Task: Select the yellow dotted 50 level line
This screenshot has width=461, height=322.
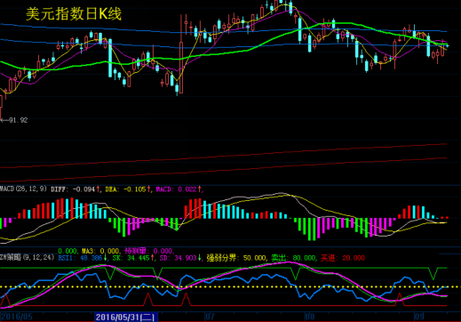Action: pyautogui.click(x=230, y=287)
